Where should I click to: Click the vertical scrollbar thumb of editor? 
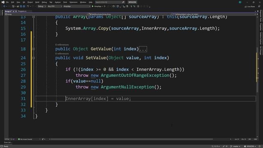tap(257, 69)
